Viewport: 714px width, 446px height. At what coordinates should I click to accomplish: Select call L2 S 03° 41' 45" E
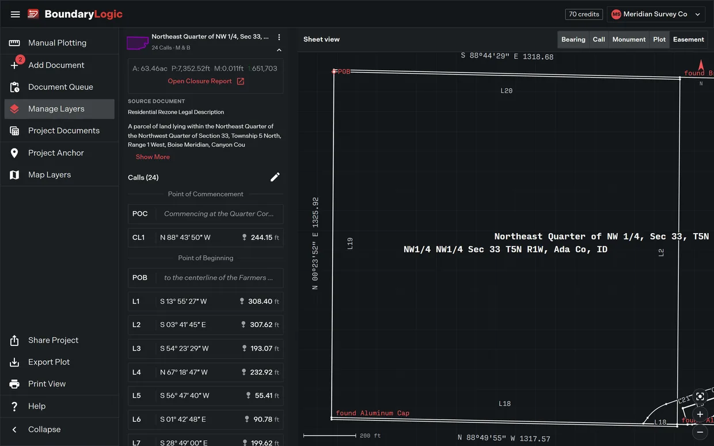click(x=206, y=325)
